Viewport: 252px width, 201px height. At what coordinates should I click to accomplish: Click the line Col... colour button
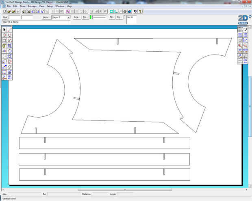(x=85, y=17)
